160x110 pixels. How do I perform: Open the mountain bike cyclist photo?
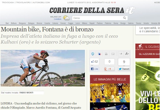tap(43, 68)
